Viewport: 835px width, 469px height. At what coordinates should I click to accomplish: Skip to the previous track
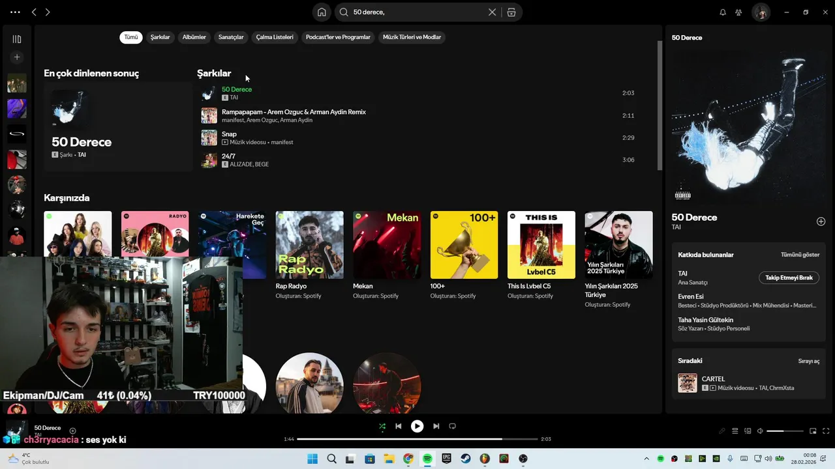[x=398, y=426]
